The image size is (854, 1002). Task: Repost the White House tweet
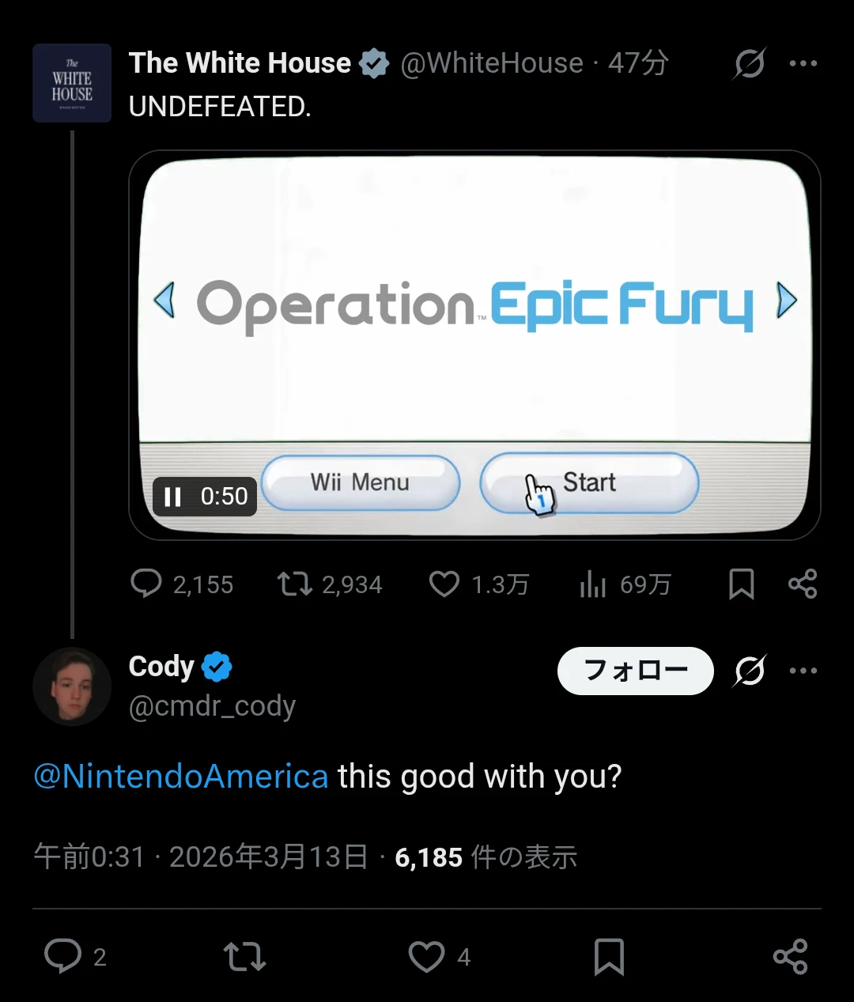[294, 584]
